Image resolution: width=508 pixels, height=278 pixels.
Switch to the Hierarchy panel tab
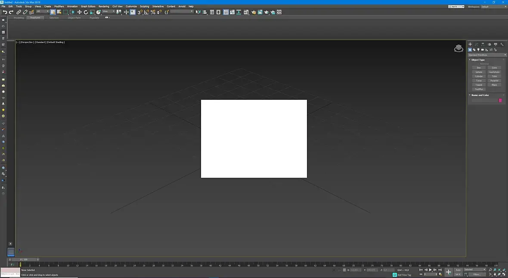[483, 44]
